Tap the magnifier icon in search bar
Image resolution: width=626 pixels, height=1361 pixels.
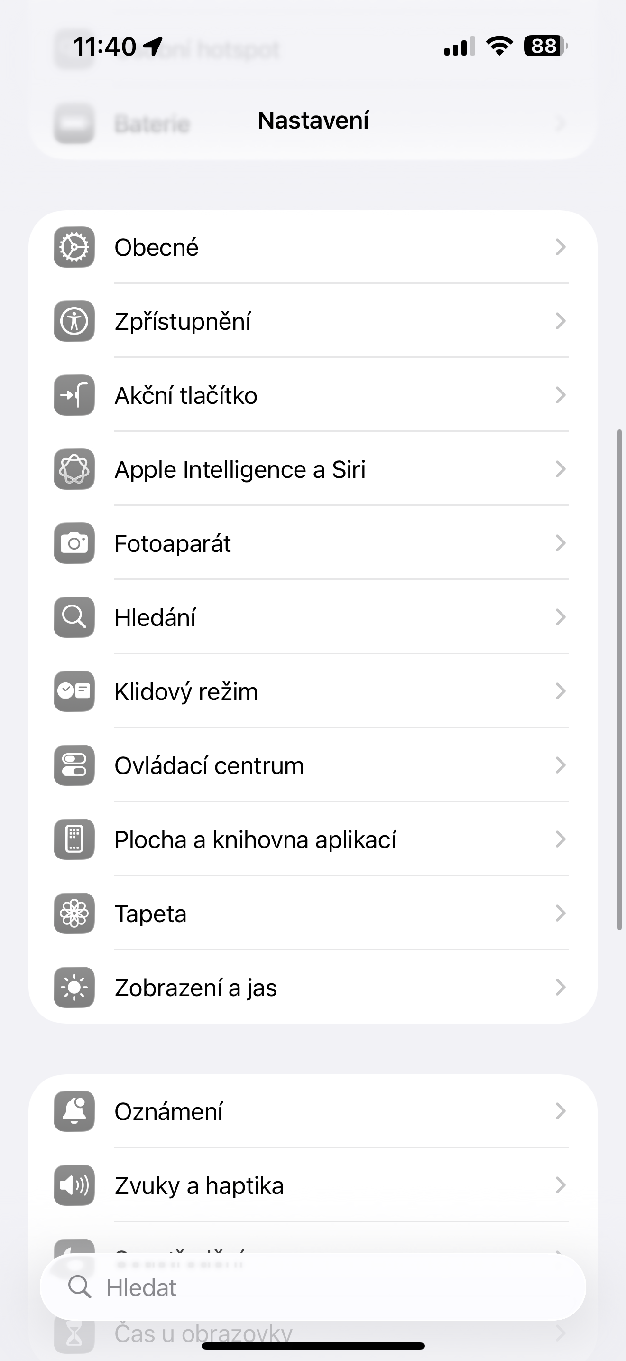click(80, 1287)
